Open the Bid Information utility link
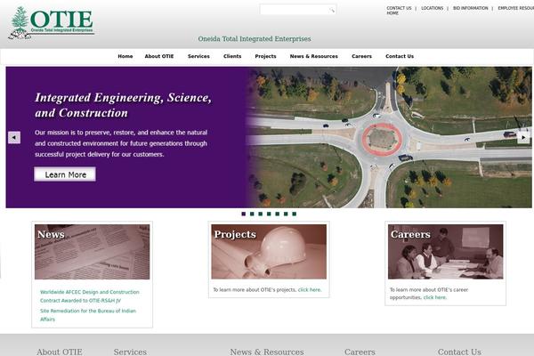534x356 pixels. coord(470,8)
